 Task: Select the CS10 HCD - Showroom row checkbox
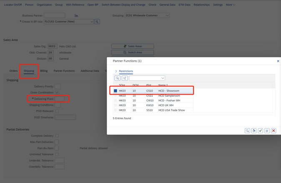(x=115, y=91)
